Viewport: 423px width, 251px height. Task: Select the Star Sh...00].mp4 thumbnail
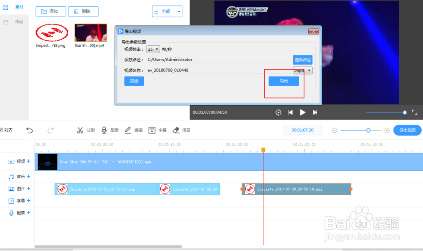[x=91, y=33]
